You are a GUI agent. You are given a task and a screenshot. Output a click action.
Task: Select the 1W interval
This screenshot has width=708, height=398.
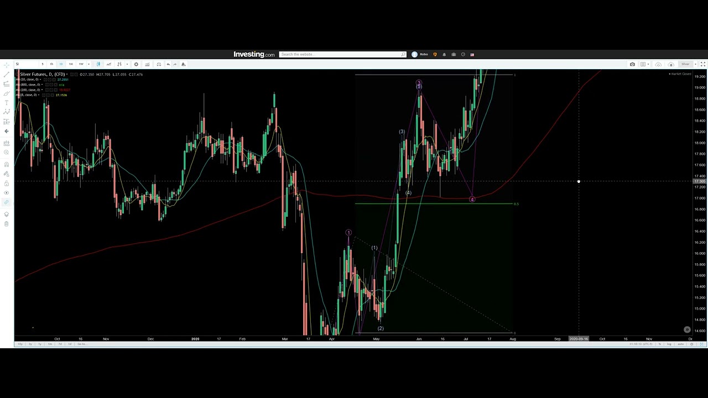pos(81,64)
